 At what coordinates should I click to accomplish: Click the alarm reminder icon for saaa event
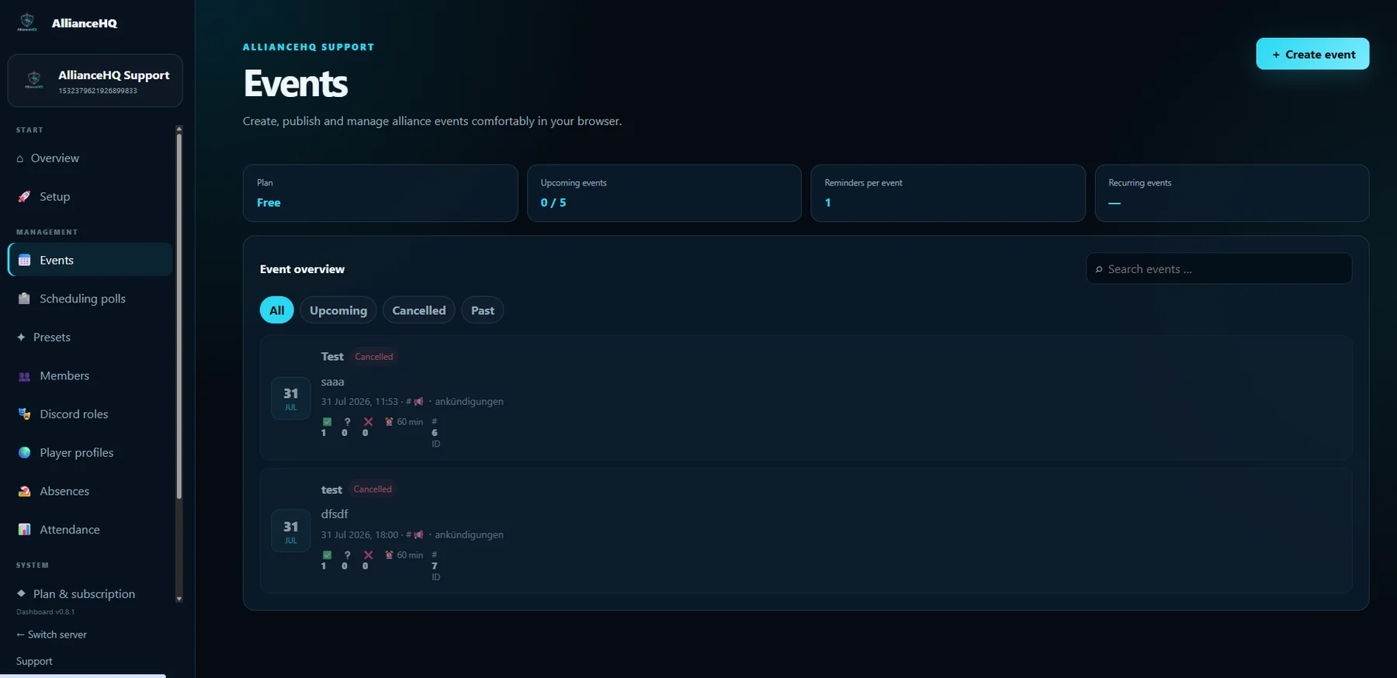[389, 422]
